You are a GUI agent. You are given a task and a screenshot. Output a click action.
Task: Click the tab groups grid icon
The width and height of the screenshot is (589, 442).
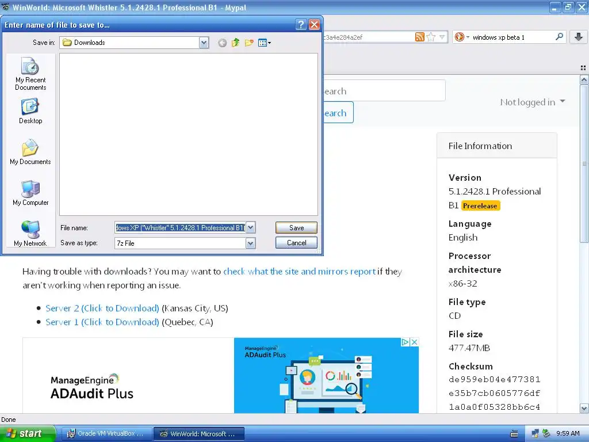(x=583, y=68)
